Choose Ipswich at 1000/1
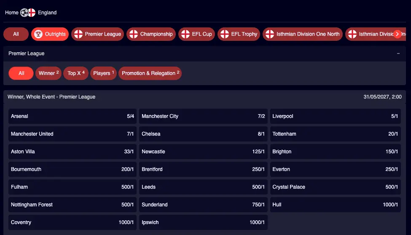Viewport: 411px width, 235px height. click(x=203, y=222)
